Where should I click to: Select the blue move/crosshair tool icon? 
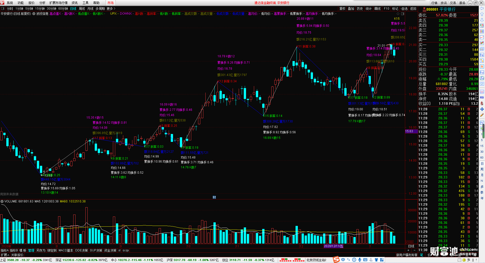[482, 109]
